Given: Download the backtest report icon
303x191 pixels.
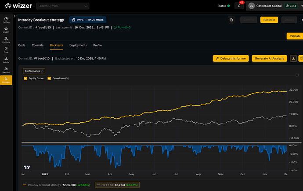Looking at the screenshot, I should pos(293,58).
